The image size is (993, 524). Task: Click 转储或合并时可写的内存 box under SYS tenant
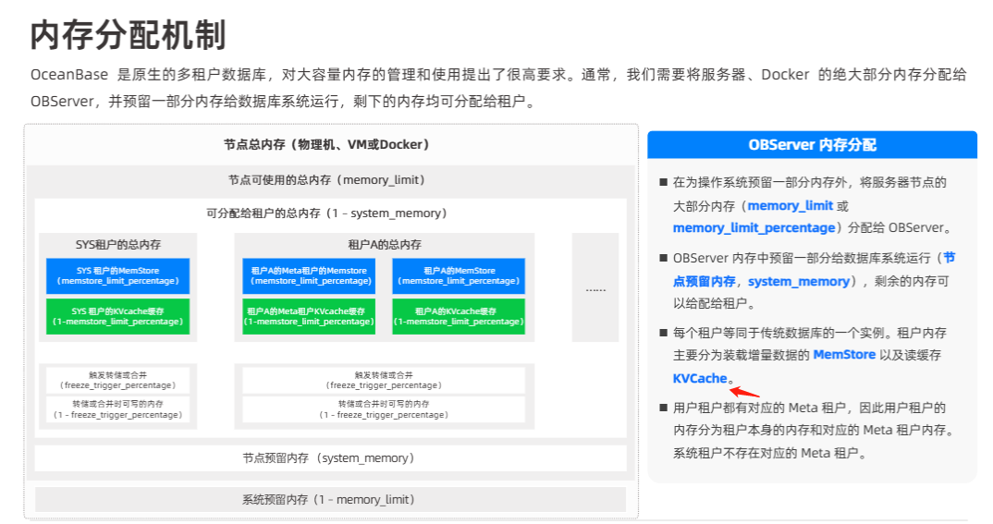117,409
